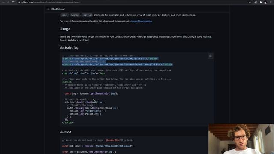Click the const img = document.getElementById line in the Script Tag block

point(91,94)
